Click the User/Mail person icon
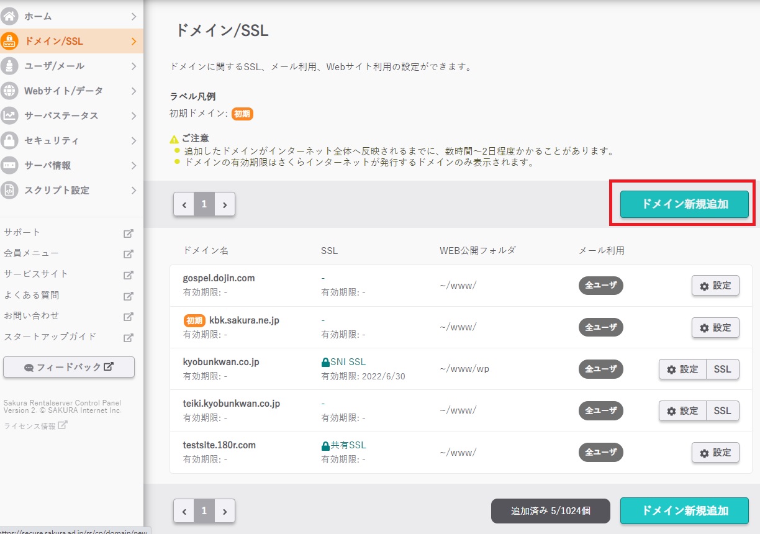 click(9, 66)
